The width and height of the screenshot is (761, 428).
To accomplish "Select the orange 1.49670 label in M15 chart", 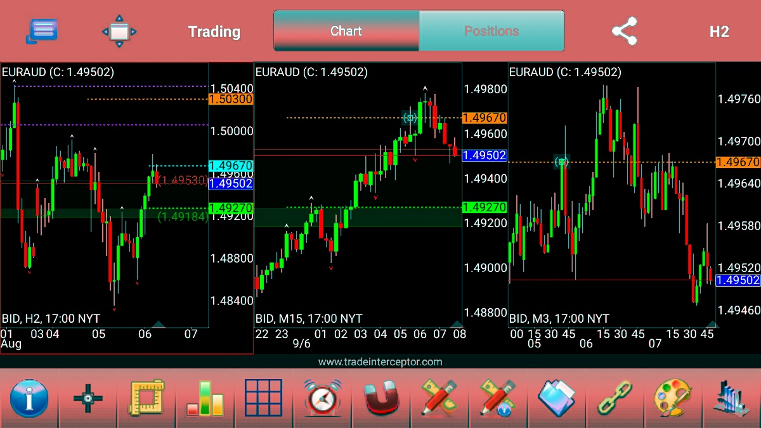I will 485,117.
